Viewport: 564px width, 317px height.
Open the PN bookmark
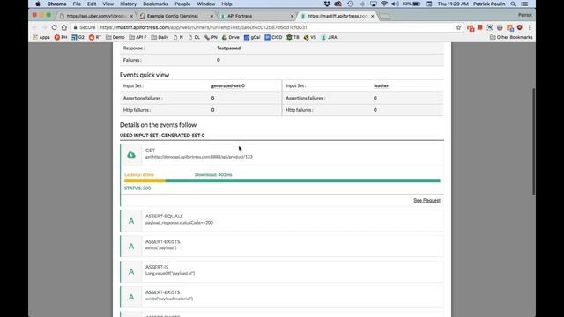pyautogui.click(x=211, y=37)
